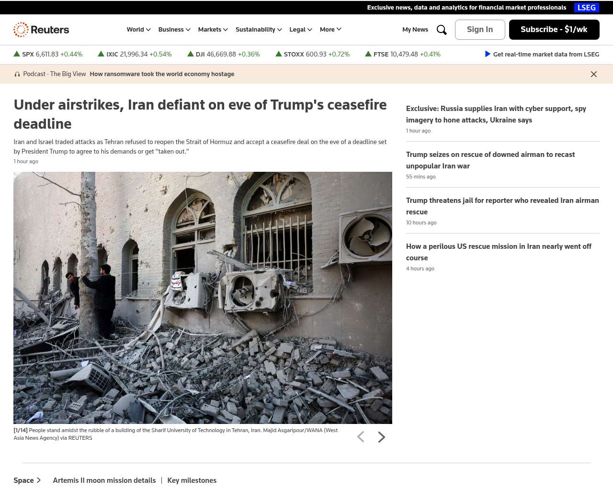The width and height of the screenshot is (613, 490).
Task: Open the Legal navigation menu
Action: coord(300,30)
